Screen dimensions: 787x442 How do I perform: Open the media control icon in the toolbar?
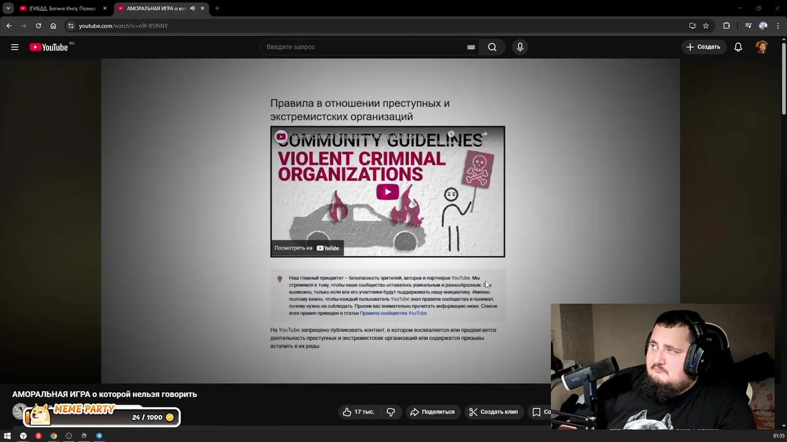[748, 26]
